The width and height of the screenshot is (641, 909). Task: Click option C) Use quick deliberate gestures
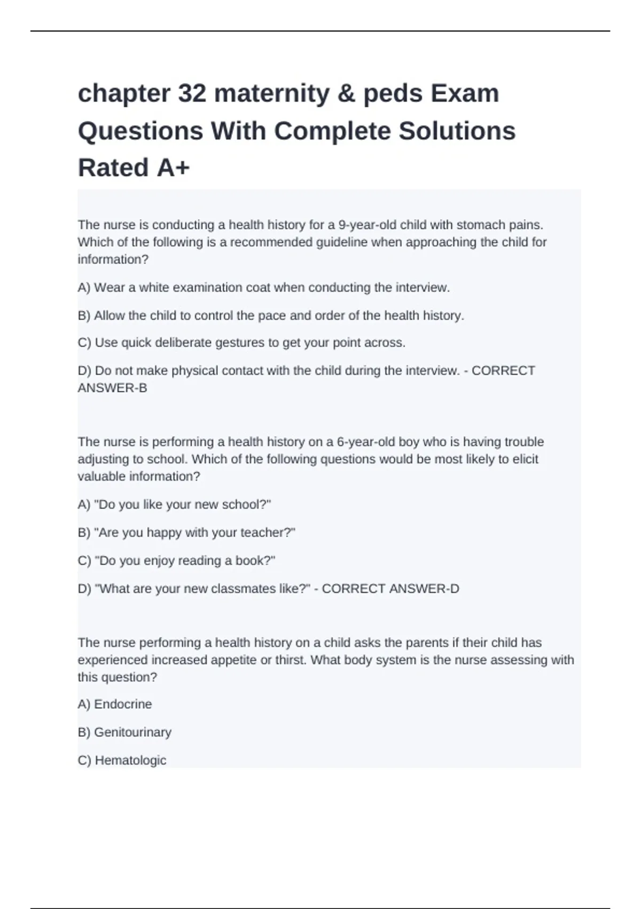click(241, 343)
